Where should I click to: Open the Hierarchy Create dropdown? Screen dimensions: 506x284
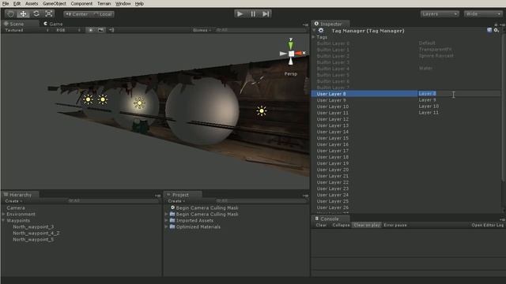tap(13, 201)
